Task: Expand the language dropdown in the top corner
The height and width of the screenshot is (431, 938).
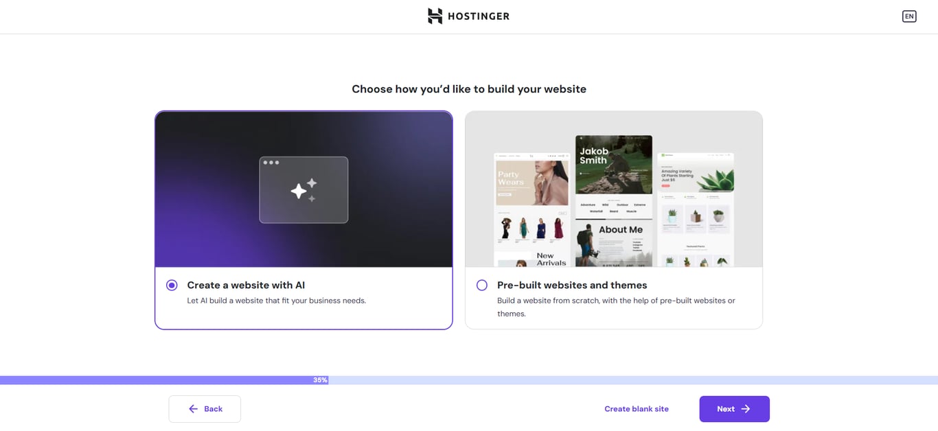Action: coord(909,16)
